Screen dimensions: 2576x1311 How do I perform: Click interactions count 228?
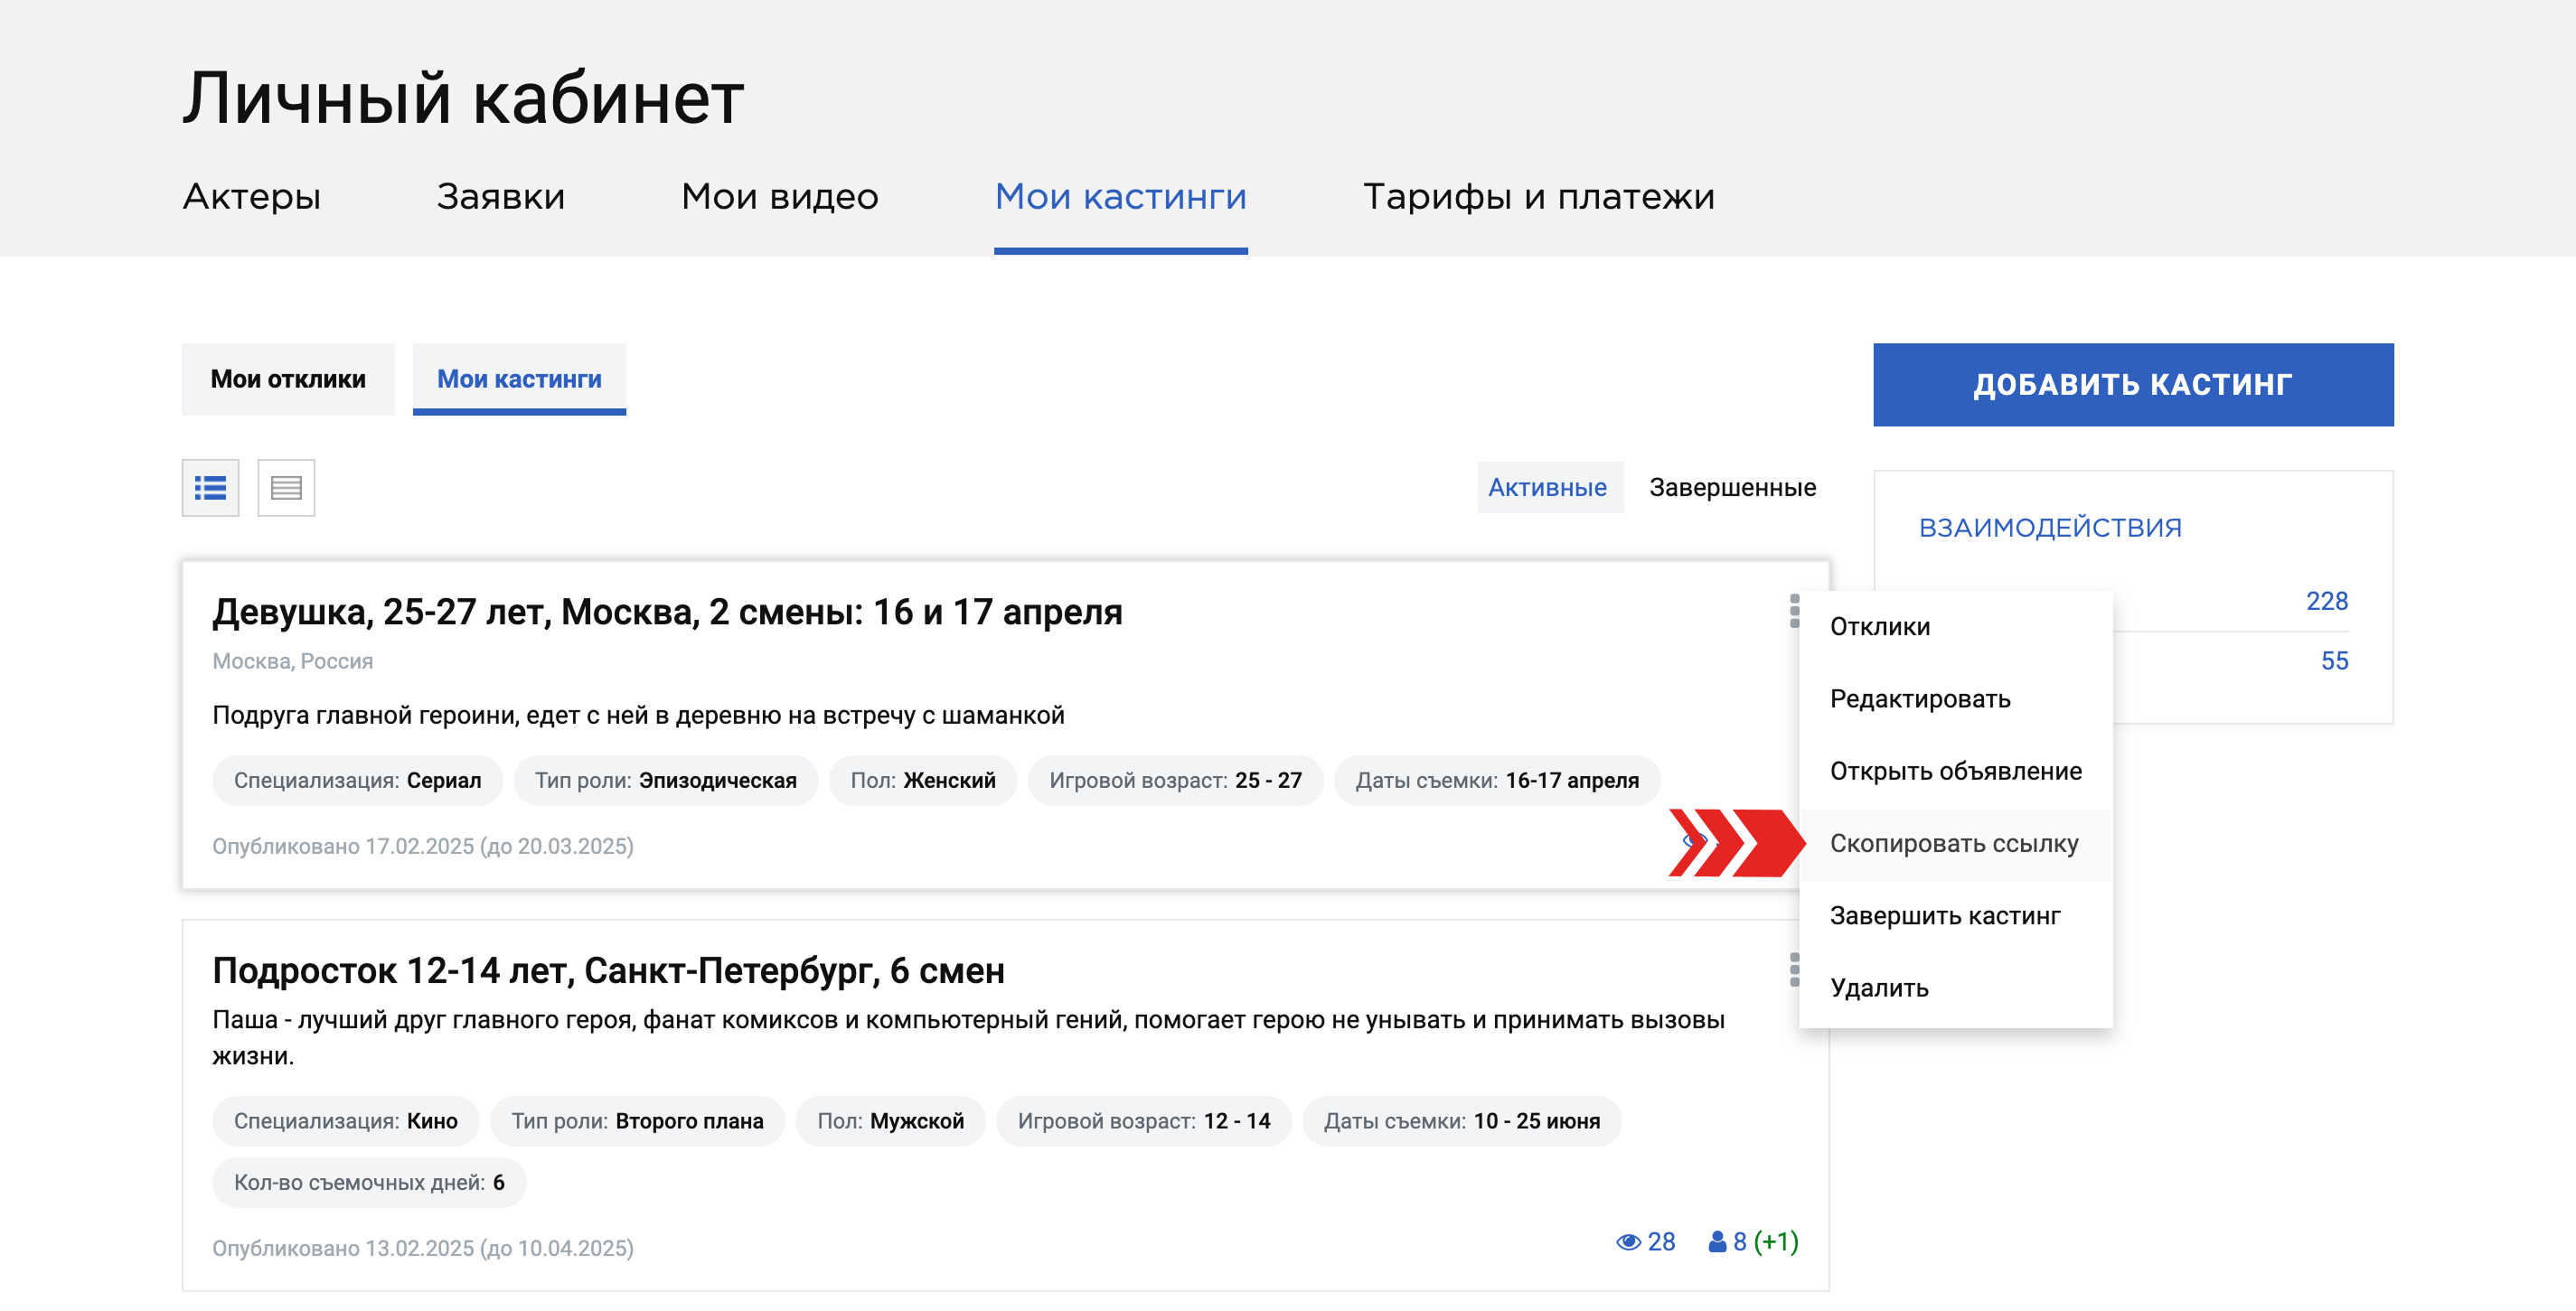(x=2326, y=601)
